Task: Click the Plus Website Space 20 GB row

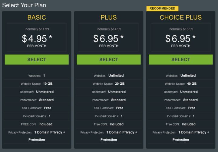Action: [109, 84]
